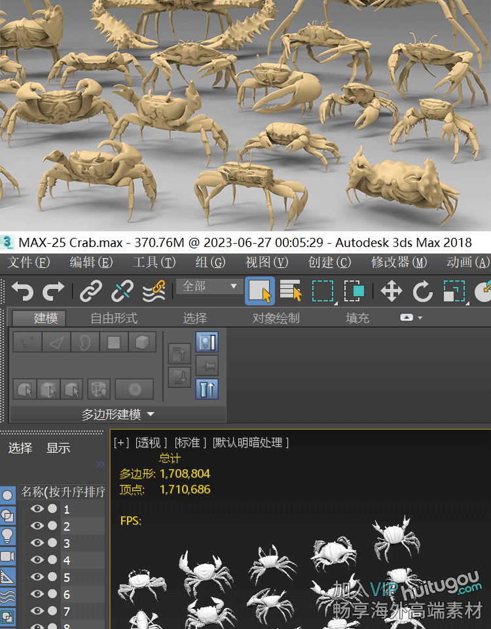
Task: Open Select by Name list icon
Action: 291,290
